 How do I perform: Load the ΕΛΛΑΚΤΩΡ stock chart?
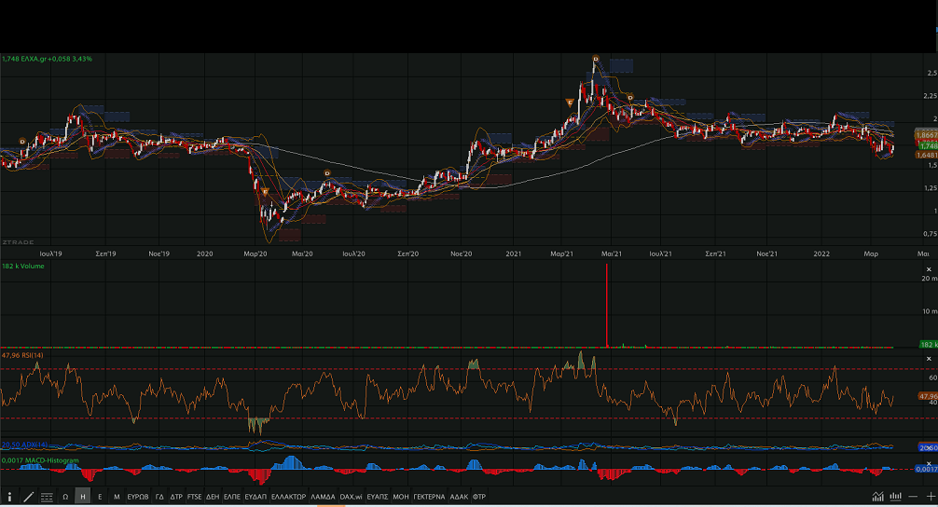(288, 498)
